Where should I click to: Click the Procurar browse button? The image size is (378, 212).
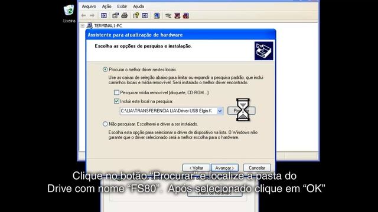(242, 111)
